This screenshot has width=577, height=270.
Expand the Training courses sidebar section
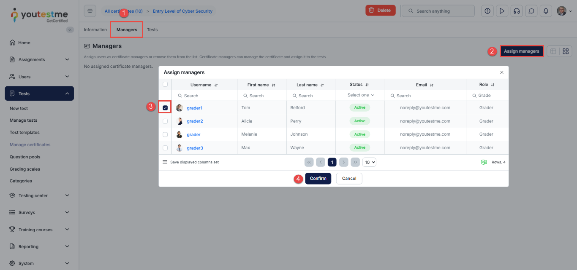(x=39, y=230)
